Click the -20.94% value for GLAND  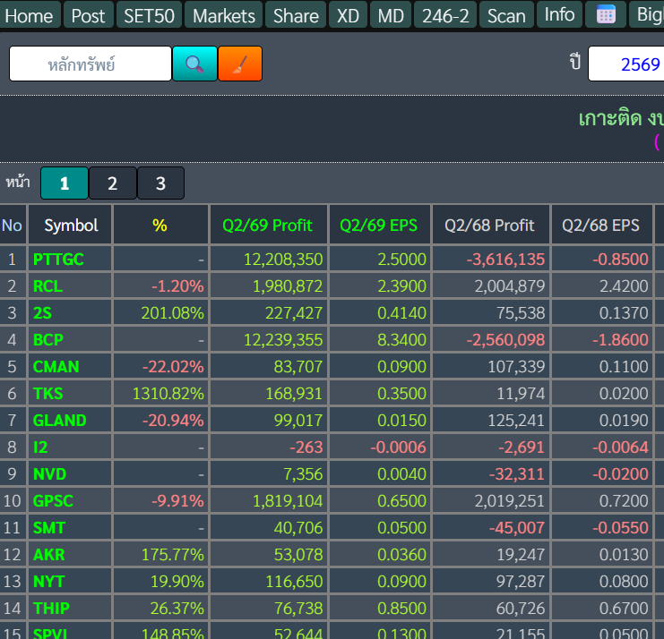173,421
